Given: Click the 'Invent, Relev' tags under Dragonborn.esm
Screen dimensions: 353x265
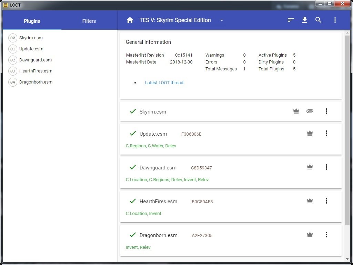Looking at the screenshot, I should pyautogui.click(x=138, y=247).
